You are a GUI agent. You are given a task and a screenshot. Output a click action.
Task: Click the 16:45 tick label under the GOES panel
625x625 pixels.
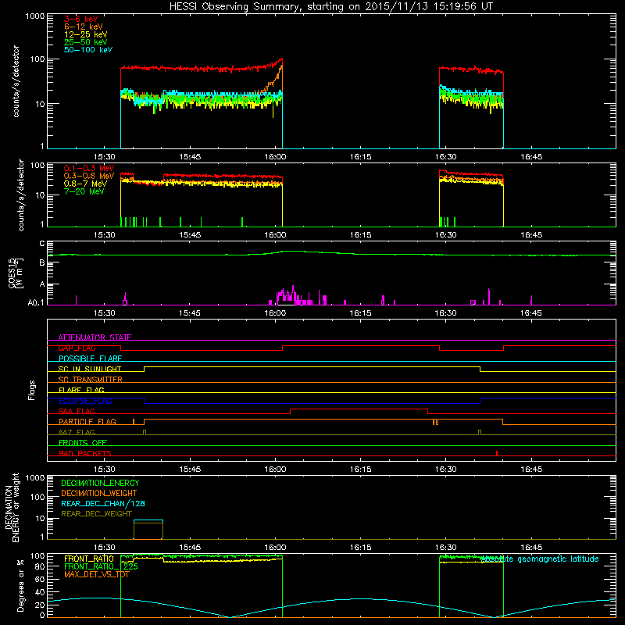(531, 313)
